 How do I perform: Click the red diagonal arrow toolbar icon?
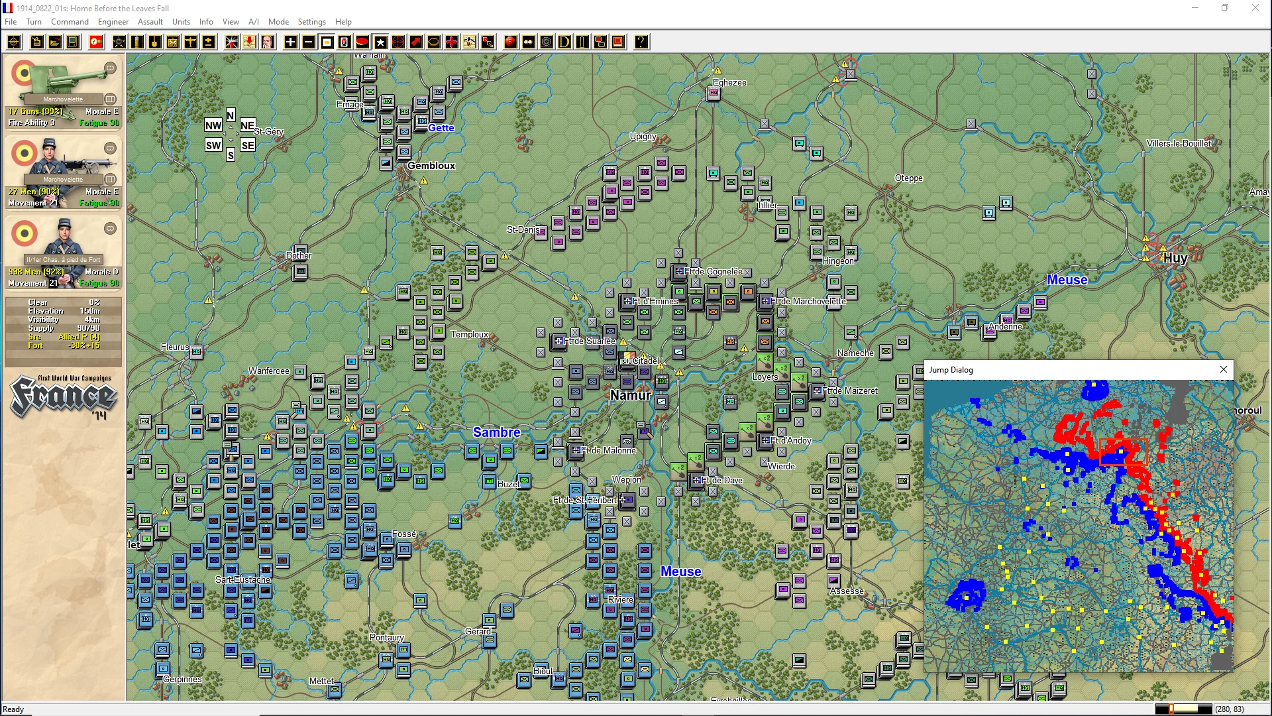click(416, 42)
